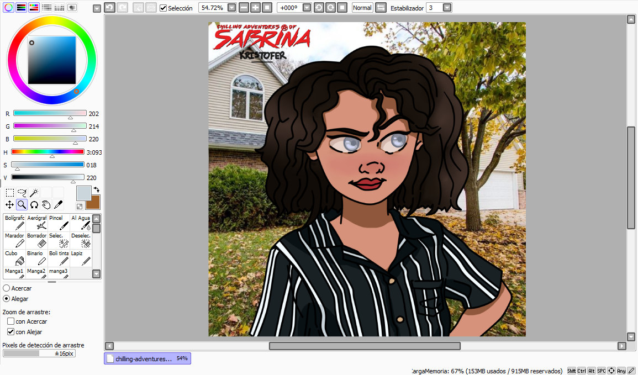Click the zoom in plus button
The image size is (638, 375).
click(256, 8)
